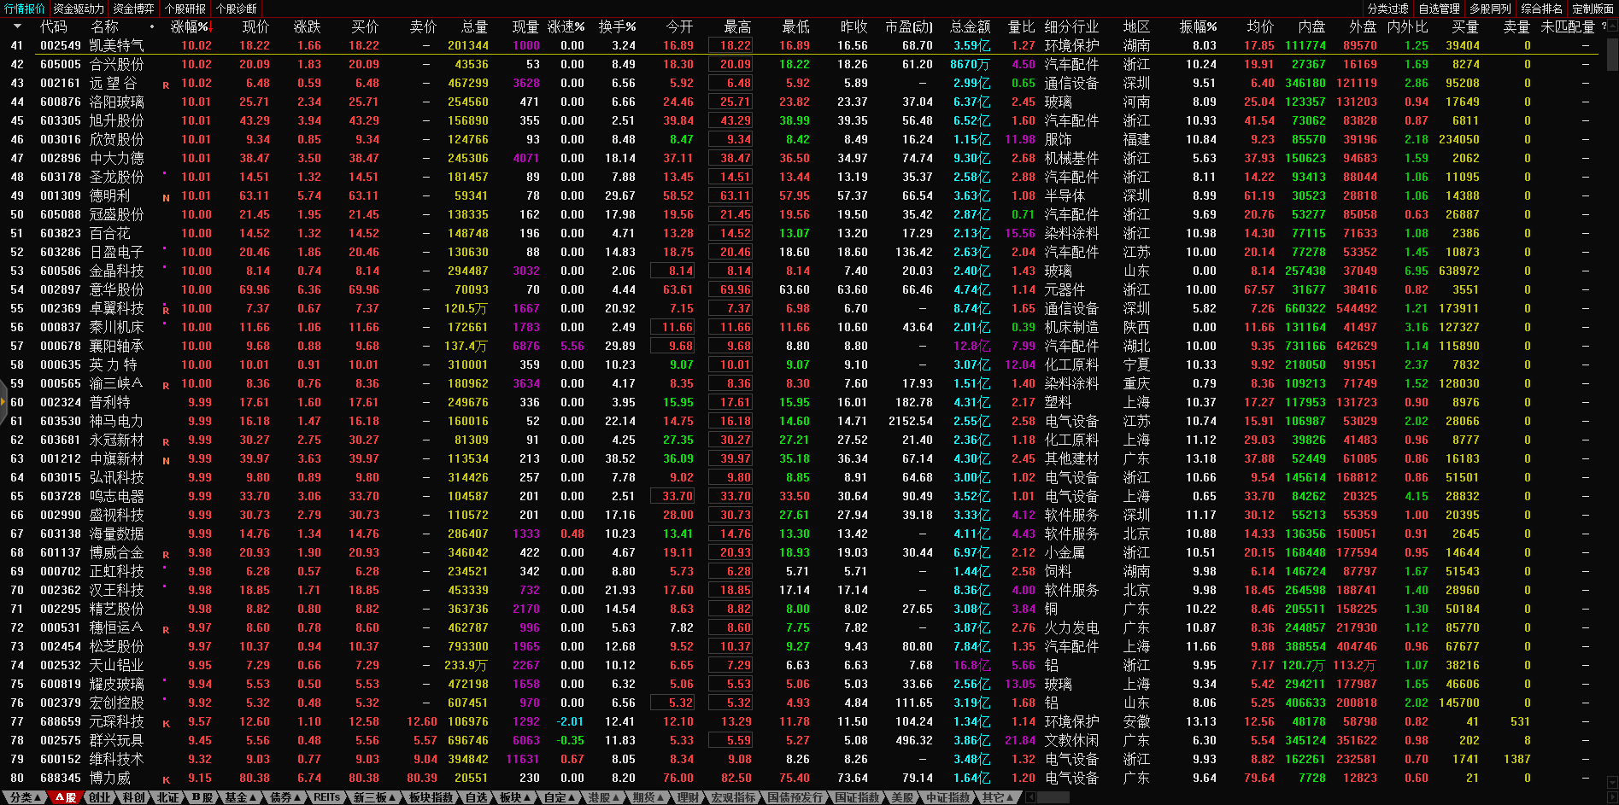1619x805 pixels.
Task: Open the 分类过滤 button
Action: point(1387,9)
